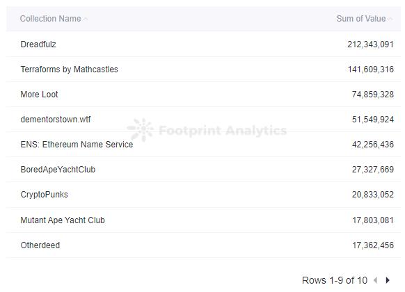Viewport: 405px width, 292px height.
Task: Sort by Sum of Value header
Action: click(x=361, y=19)
